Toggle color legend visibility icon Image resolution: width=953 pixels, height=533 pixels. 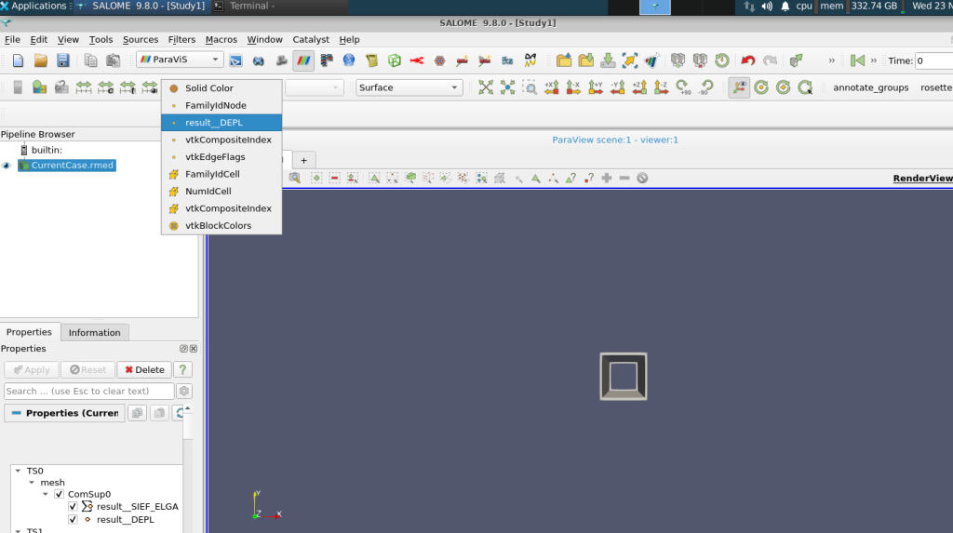click(x=18, y=87)
